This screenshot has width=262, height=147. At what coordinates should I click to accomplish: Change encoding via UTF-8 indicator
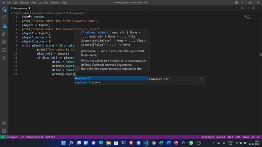(x=230, y=137)
